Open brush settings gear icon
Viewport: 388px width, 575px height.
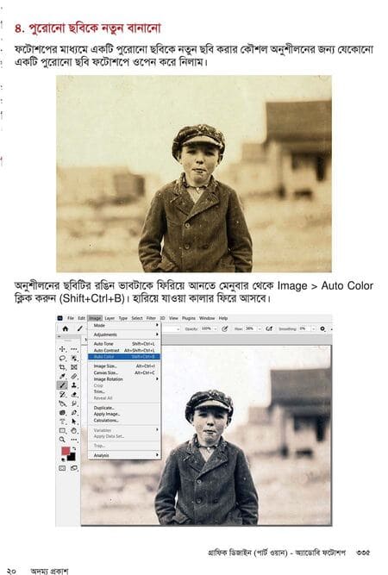[x=322, y=328]
